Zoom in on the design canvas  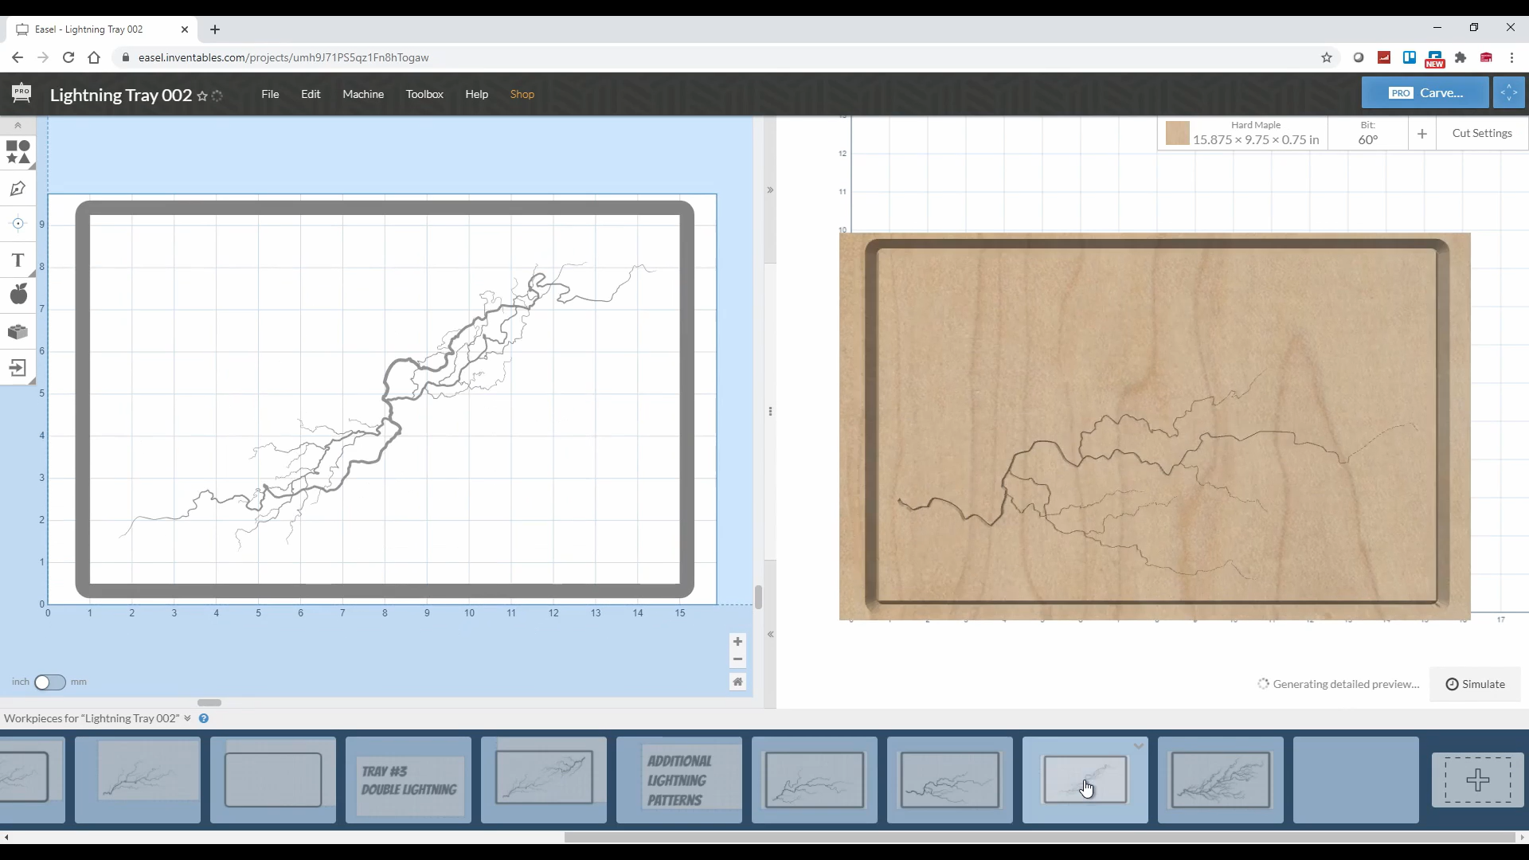[x=737, y=642]
